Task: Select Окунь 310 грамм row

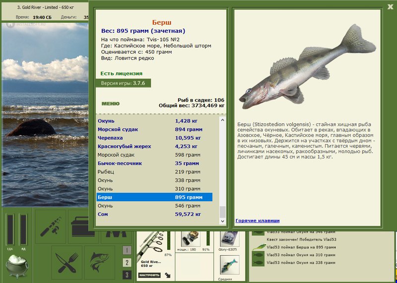Action: click(x=154, y=189)
